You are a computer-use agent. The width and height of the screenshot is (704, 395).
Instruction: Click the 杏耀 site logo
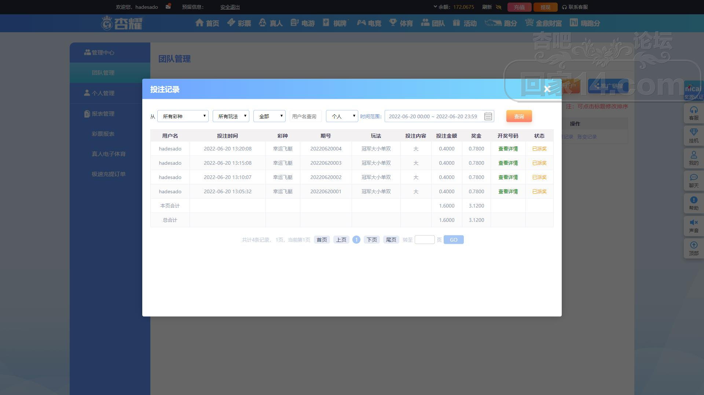click(122, 23)
